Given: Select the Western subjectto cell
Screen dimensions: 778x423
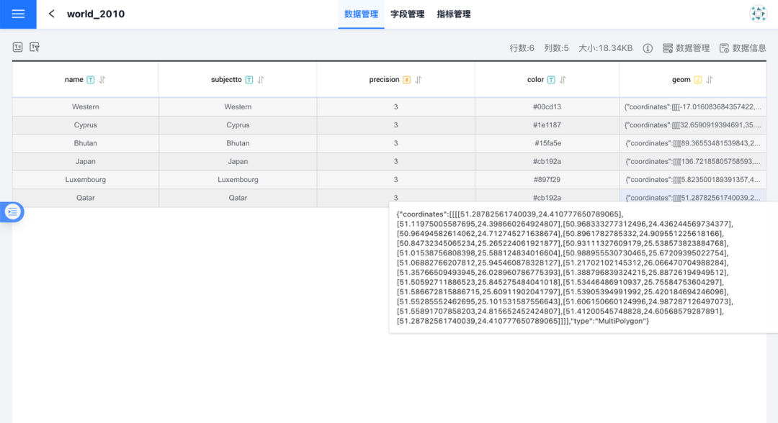Looking at the screenshot, I should [238, 107].
